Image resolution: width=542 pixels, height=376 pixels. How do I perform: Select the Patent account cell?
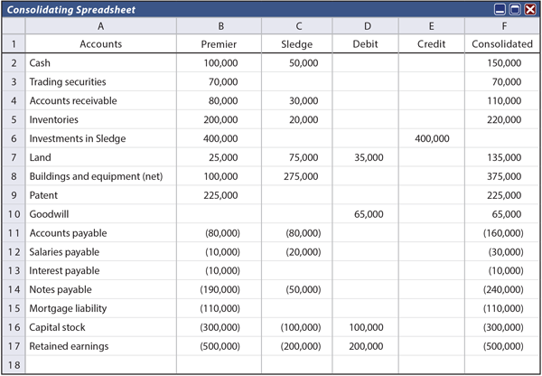(x=100, y=195)
